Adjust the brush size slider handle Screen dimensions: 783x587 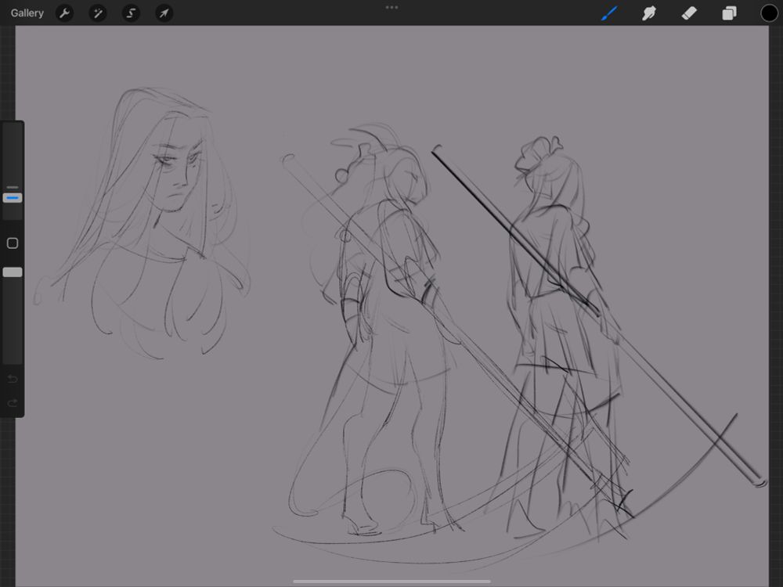point(13,198)
